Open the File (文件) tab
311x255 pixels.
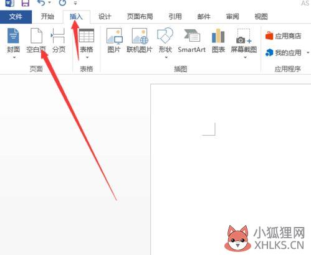[16, 17]
